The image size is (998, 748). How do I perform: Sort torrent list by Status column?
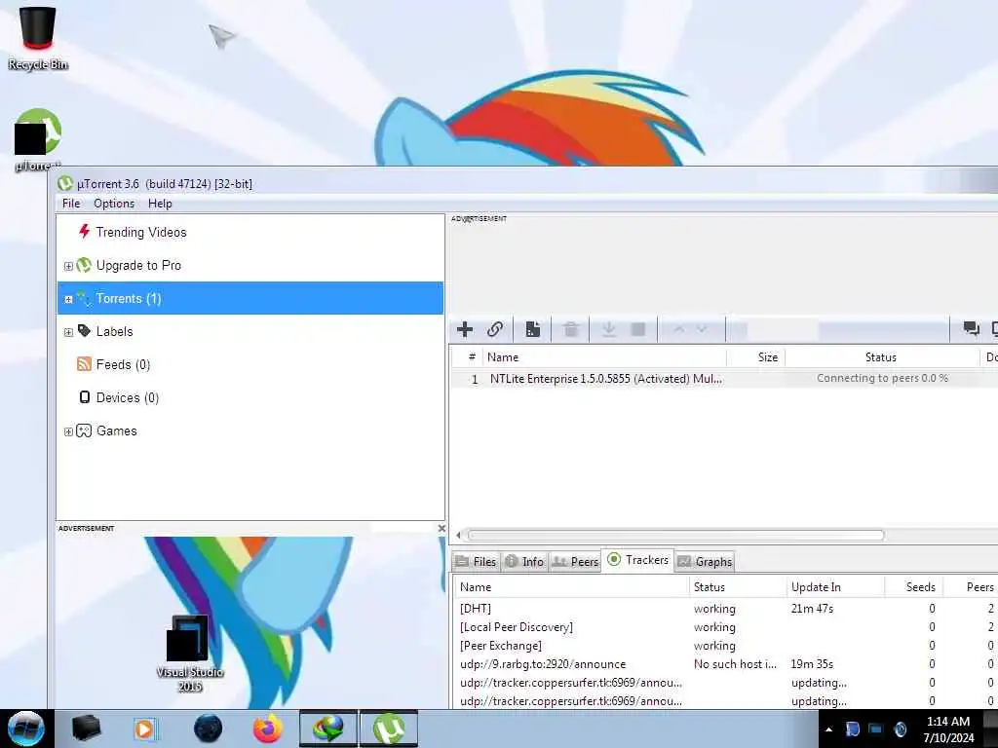tap(881, 357)
